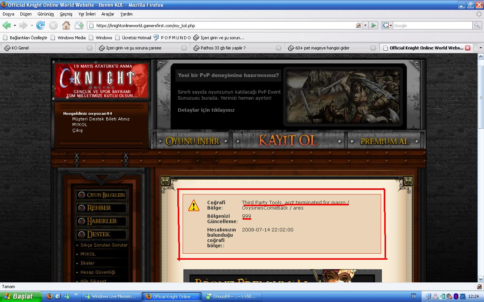Screen dimensions: 484x302
Task: Open Detaylar için tıklayınız link
Action: [x=206, y=110]
